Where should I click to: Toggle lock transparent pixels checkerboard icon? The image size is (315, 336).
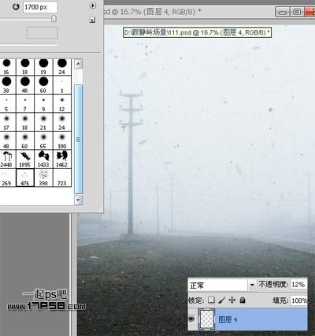211,300
